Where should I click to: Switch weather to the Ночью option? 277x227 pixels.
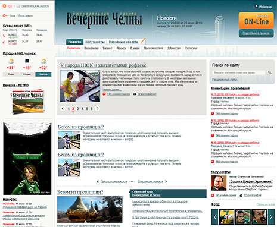pyautogui.click(x=27, y=74)
